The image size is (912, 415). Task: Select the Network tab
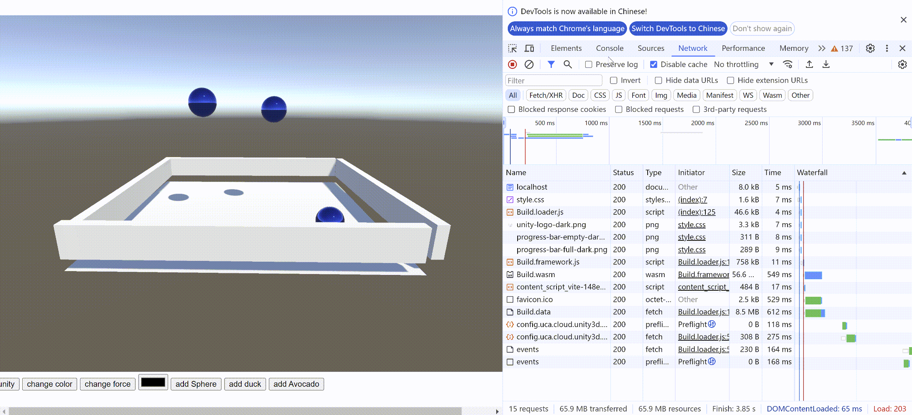pos(693,48)
